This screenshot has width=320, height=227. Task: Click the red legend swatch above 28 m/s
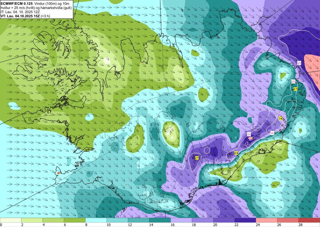pos(309,220)
